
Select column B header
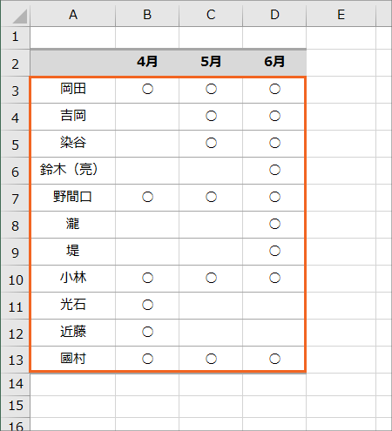[147, 15]
